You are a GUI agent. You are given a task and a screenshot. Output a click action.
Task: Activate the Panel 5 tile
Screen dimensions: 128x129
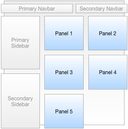click(64, 111)
